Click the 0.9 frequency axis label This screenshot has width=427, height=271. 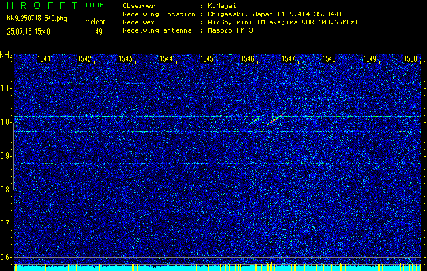(6, 156)
